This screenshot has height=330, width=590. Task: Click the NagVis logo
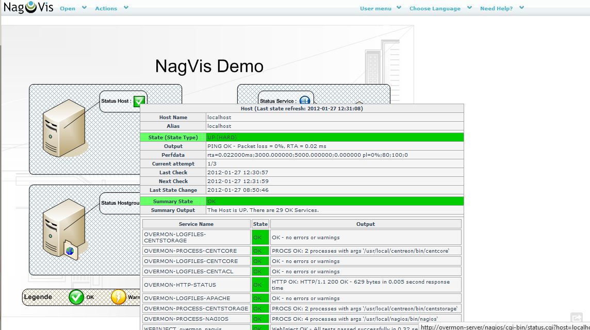click(x=28, y=8)
